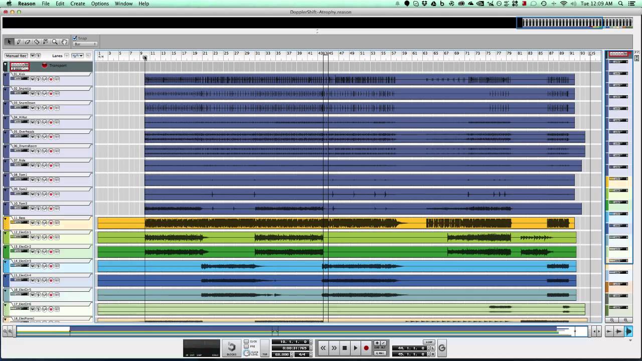This screenshot has width=642, height=361.
Task: Collapse the 02_SnareUp track
Action: click(x=6, y=90)
